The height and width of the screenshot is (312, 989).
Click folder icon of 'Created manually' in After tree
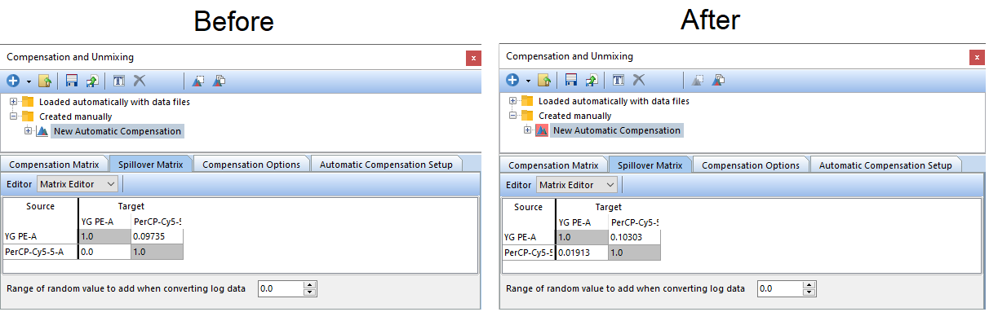pos(527,116)
